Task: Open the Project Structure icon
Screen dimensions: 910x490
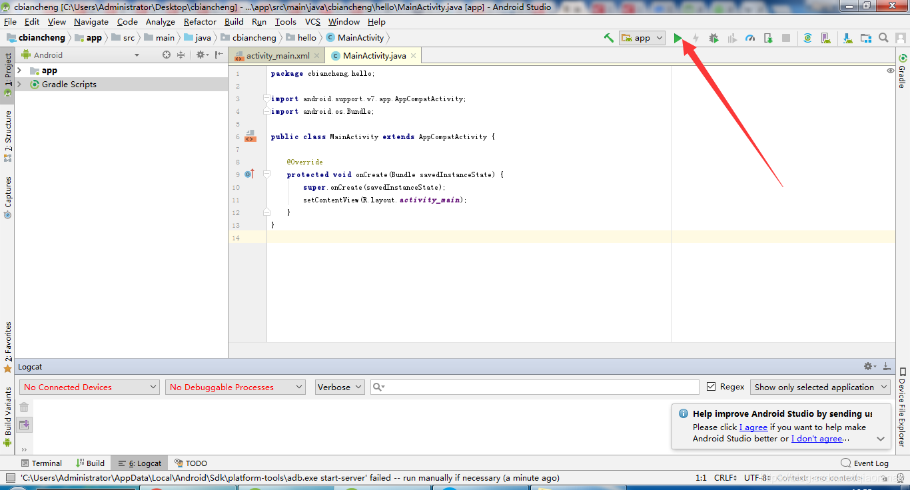Action: tap(865, 38)
